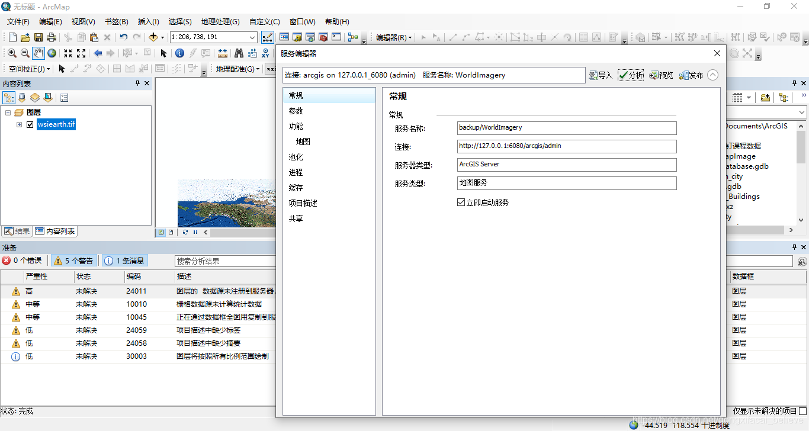The width and height of the screenshot is (809, 431).
Task: Print the map via printer icon
Action: coord(52,37)
